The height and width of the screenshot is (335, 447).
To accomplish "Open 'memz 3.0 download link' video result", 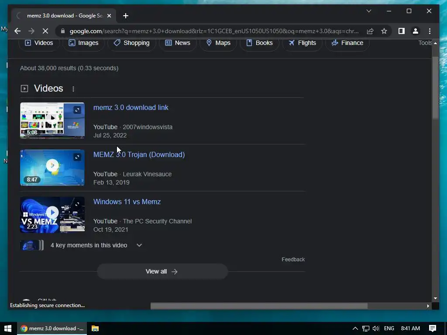I will (131, 107).
